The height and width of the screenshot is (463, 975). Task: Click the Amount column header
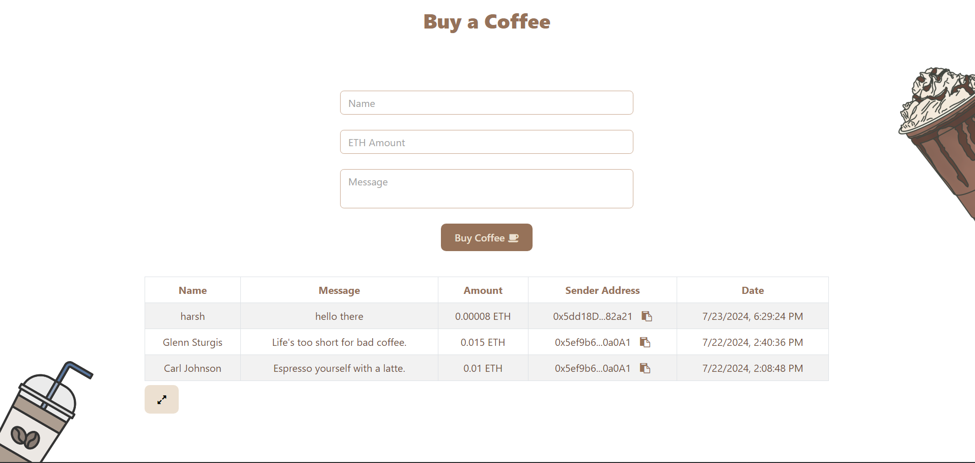pyautogui.click(x=483, y=290)
